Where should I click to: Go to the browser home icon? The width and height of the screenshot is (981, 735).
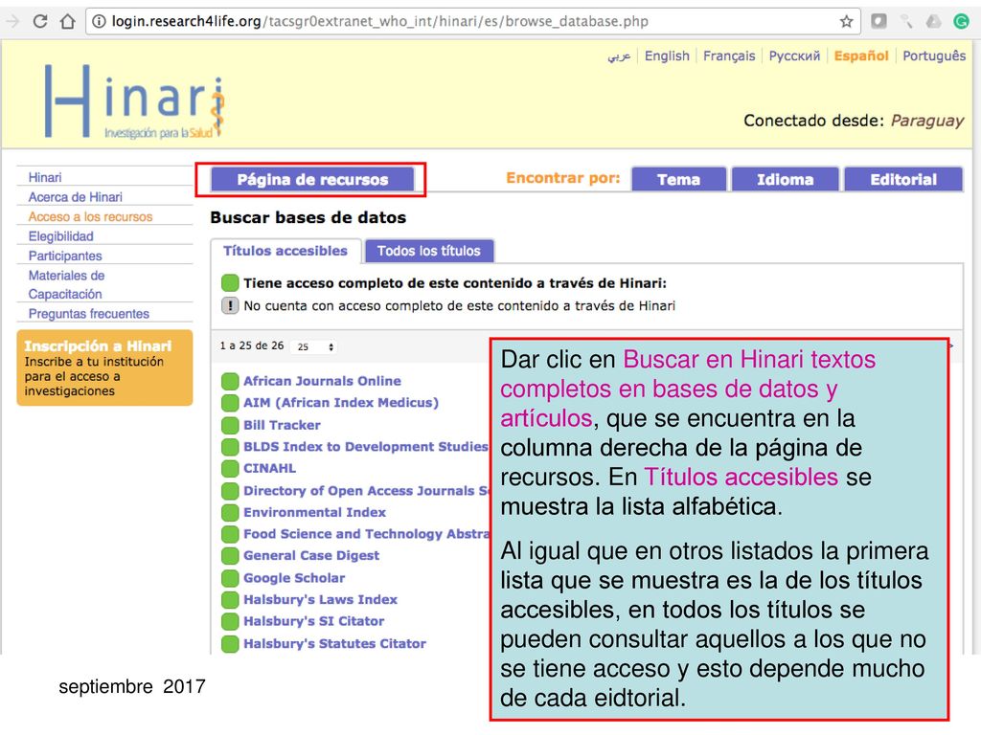click(68, 21)
